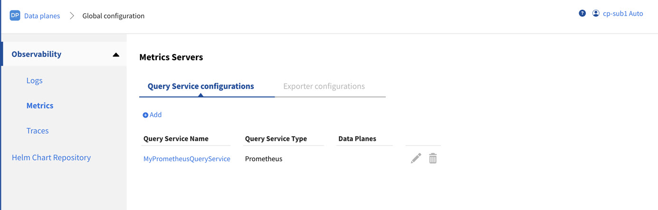Click the Global configuration breadcrumb text
Viewport: 658px width, 210px height.
pyautogui.click(x=114, y=16)
